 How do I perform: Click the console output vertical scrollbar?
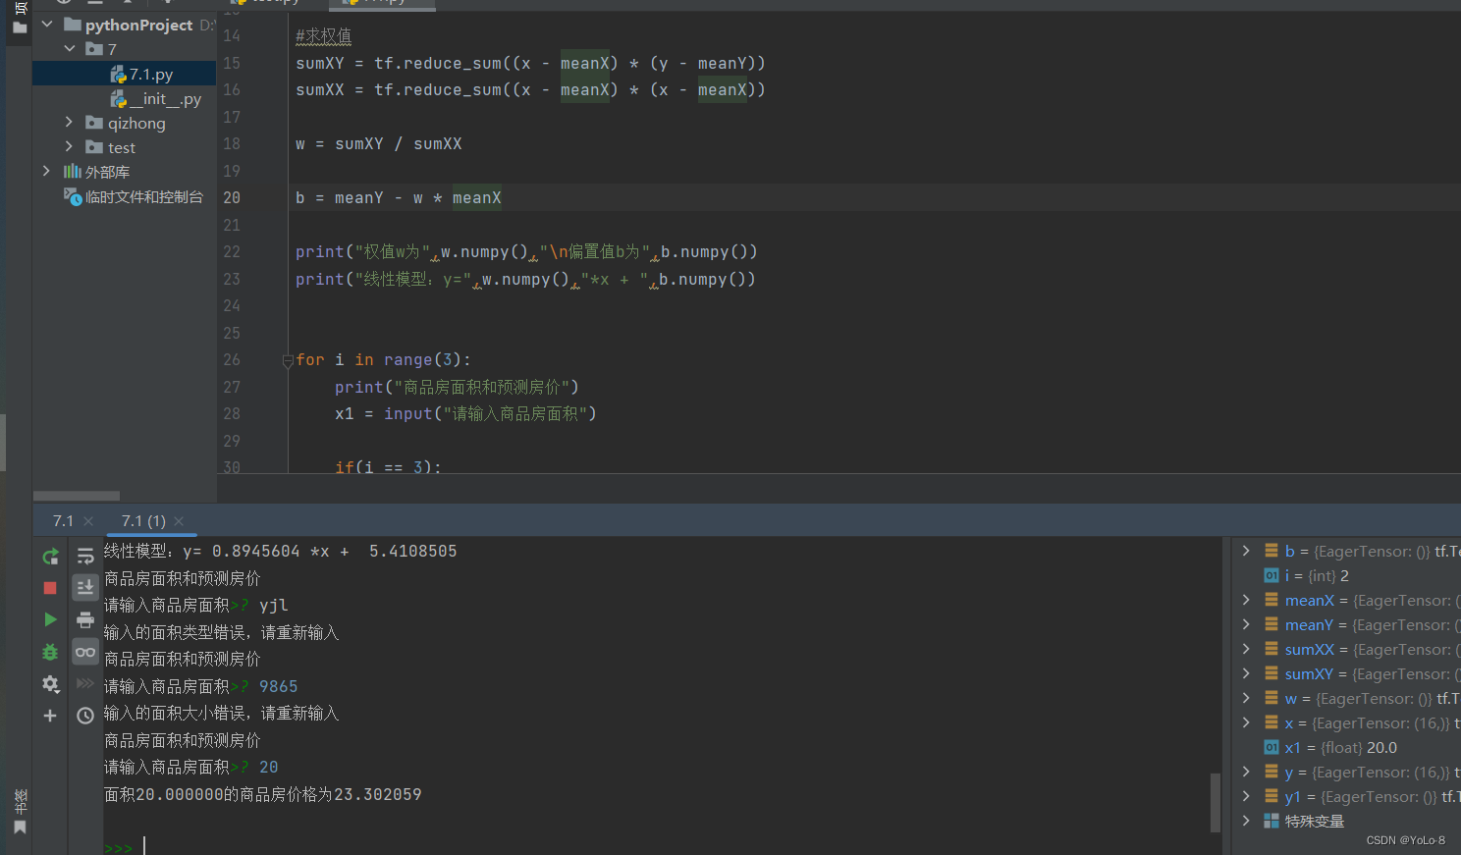(x=1216, y=802)
